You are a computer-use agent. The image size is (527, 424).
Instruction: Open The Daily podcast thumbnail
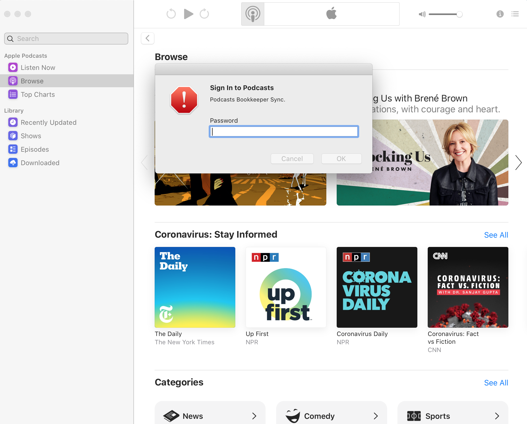click(195, 287)
